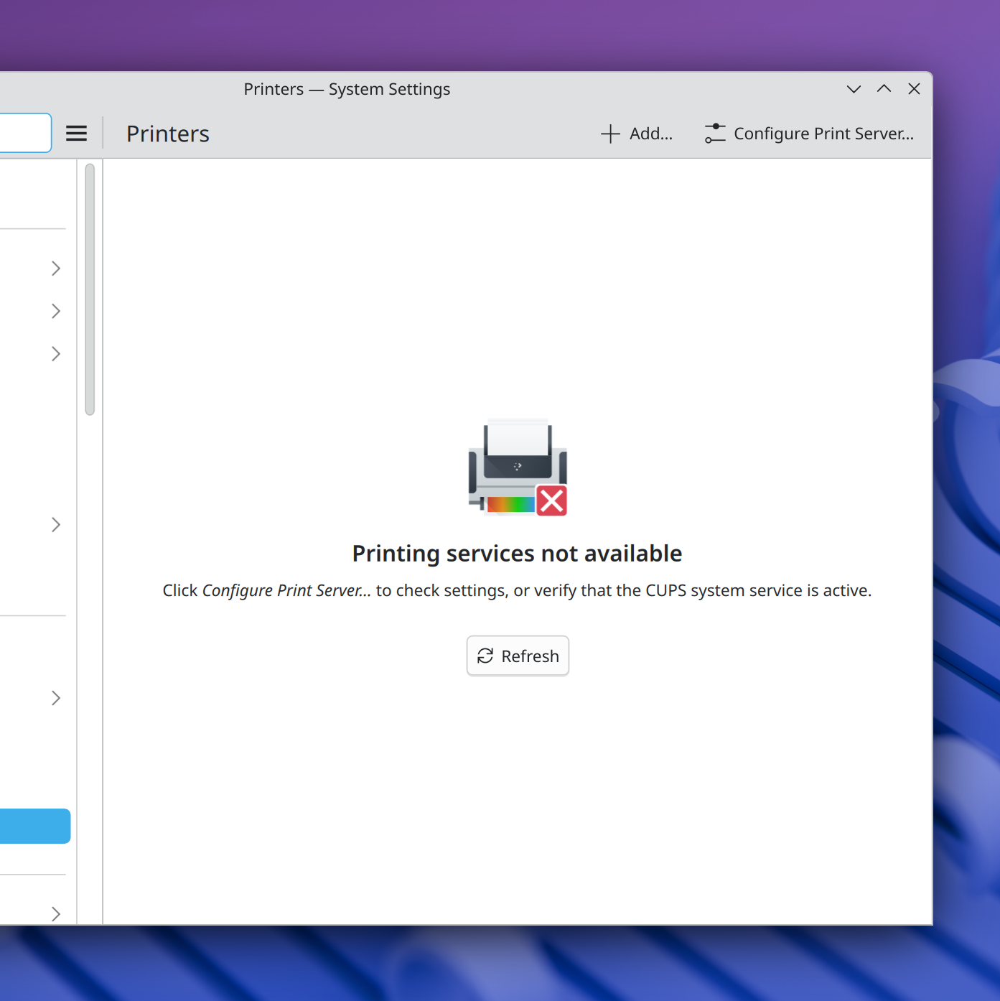Screen dimensions: 1000x1001
Task: Click the sidebar vertical scrollbar handle
Action: pos(90,289)
